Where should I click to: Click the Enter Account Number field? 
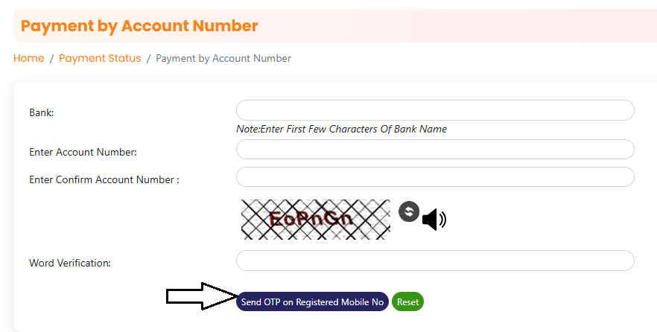435,150
